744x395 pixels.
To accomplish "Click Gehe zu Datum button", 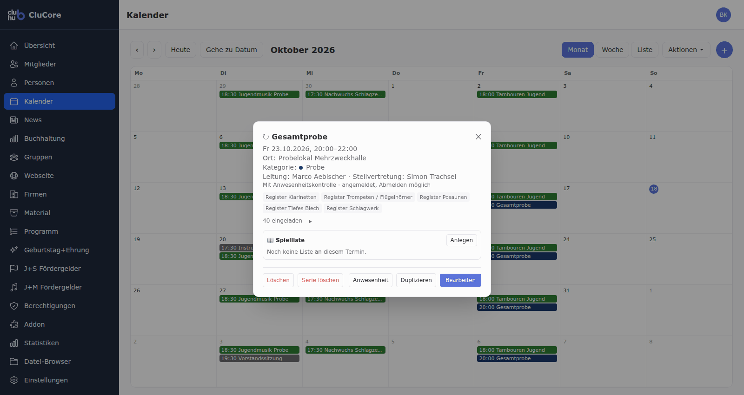I will click(232, 50).
